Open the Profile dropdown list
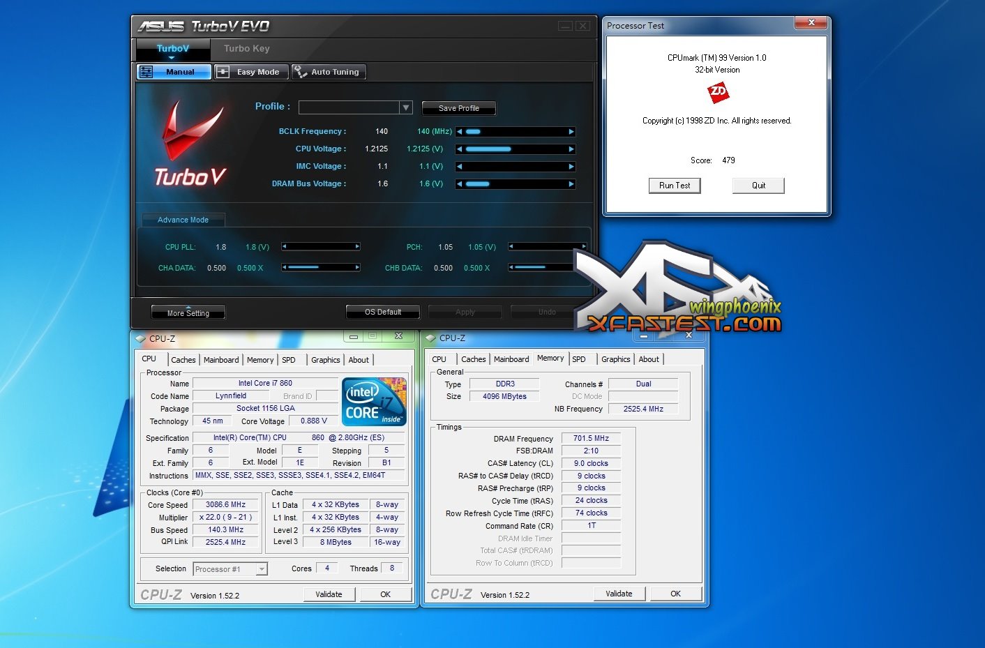The width and height of the screenshot is (985, 648). pos(406,107)
